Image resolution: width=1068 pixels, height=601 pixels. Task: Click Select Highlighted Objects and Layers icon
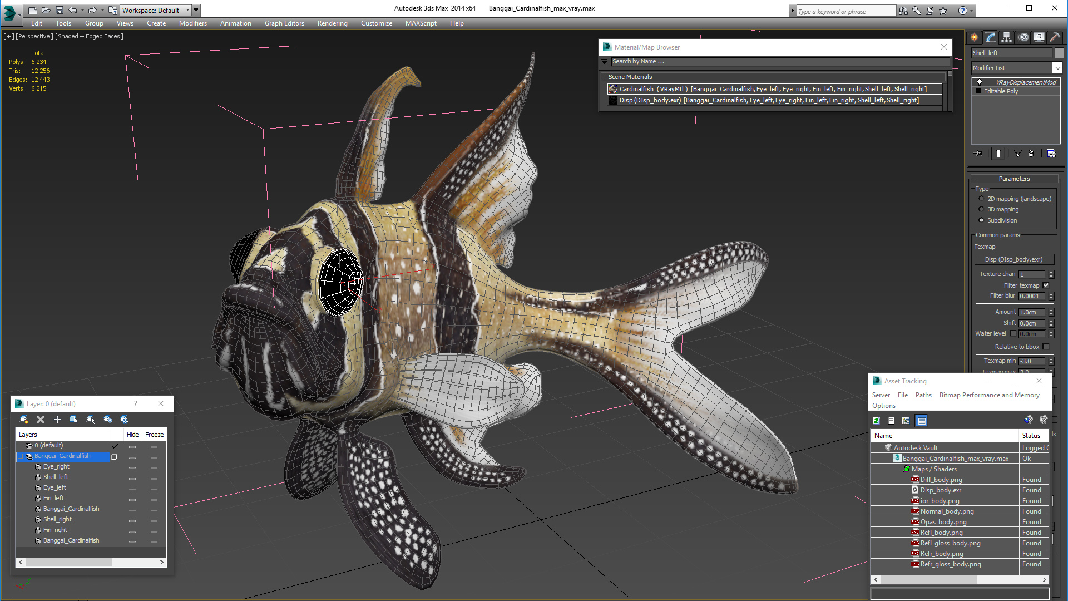pyautogui.click(x=74, y=420)
